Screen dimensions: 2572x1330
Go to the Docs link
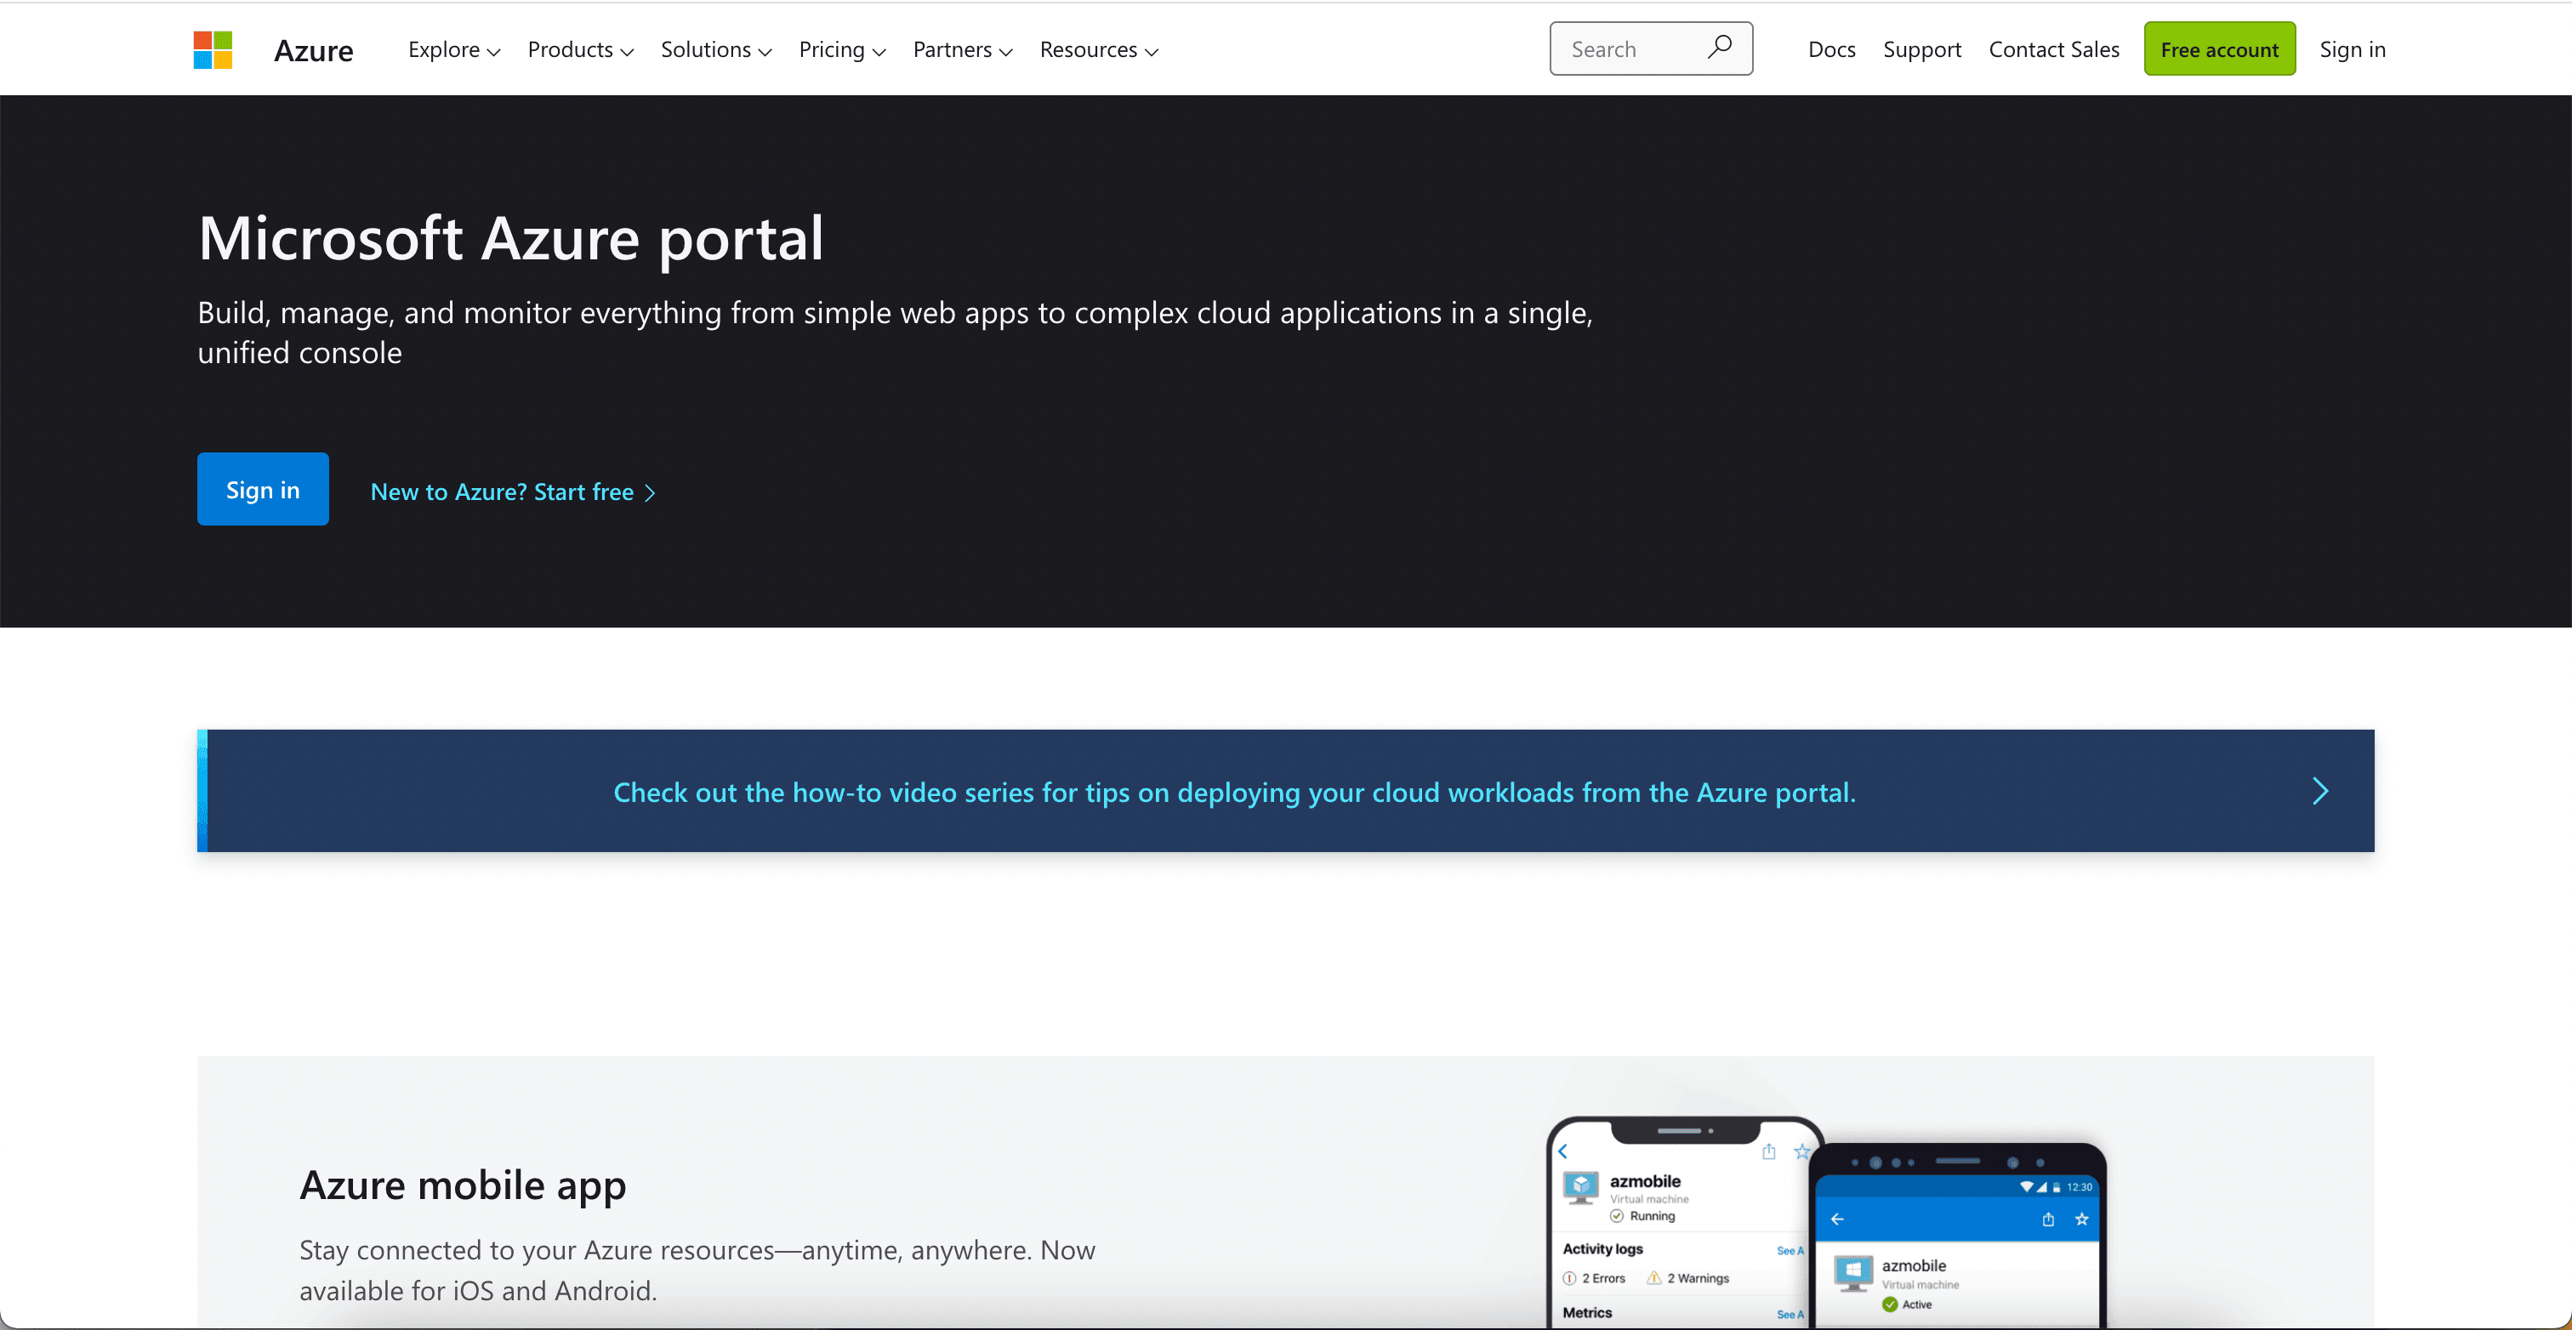point(1831,50)
